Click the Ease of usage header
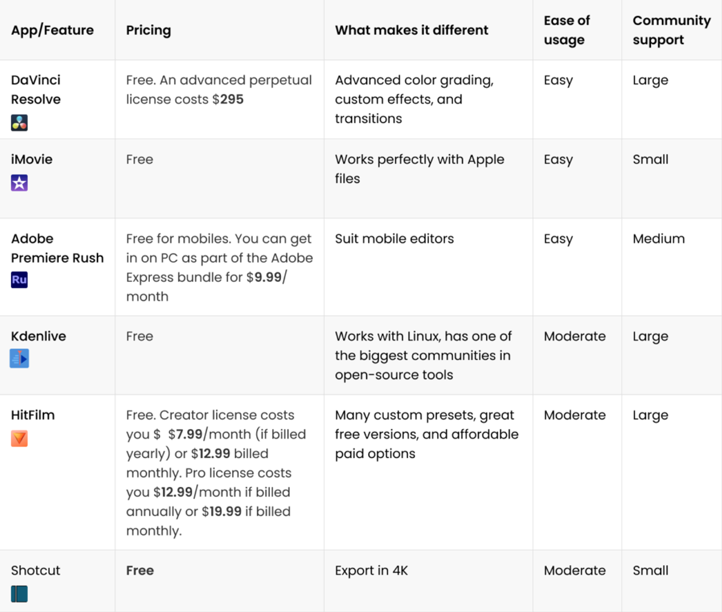The image size is (722, 612). pyautogui.click(x=567, y=30)
